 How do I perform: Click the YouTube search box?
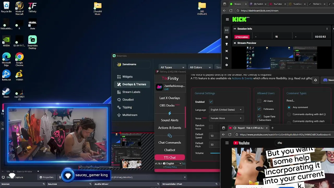point(304,143)
